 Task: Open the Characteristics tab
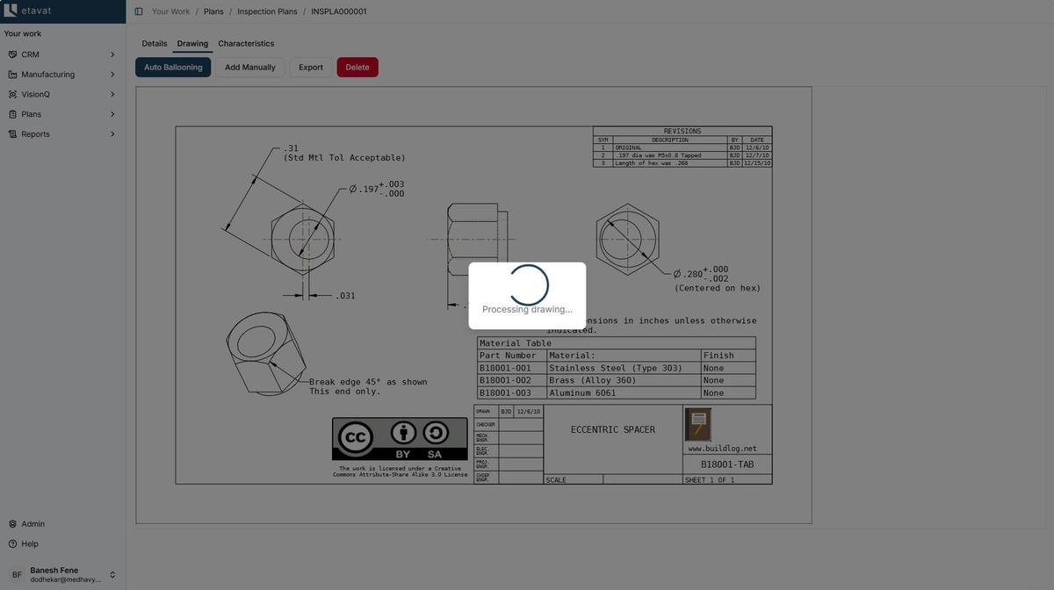click(246, 41)
